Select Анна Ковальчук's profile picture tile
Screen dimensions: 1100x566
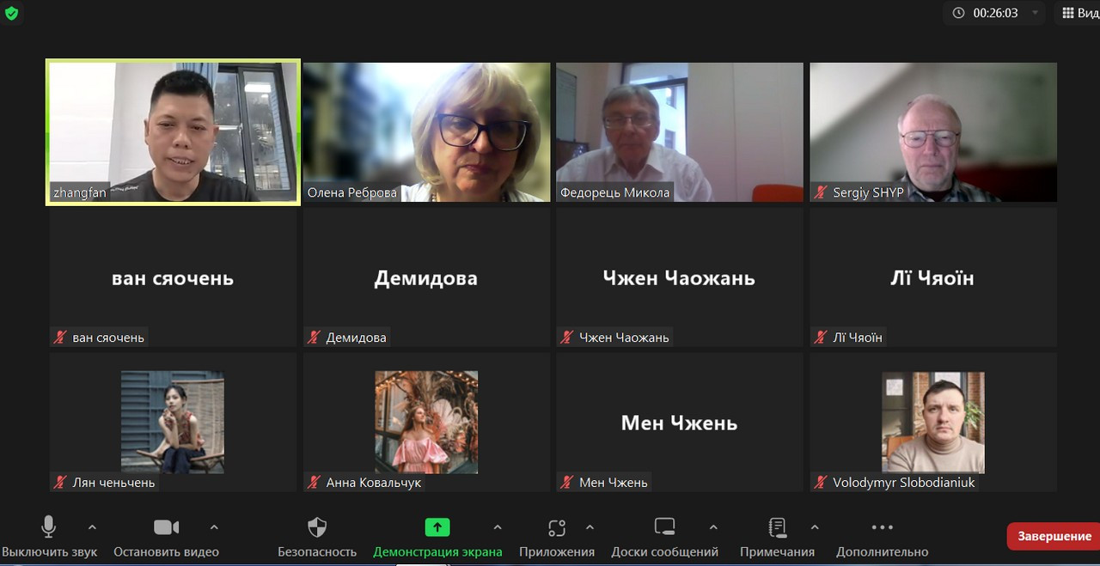tap(426, 422)
